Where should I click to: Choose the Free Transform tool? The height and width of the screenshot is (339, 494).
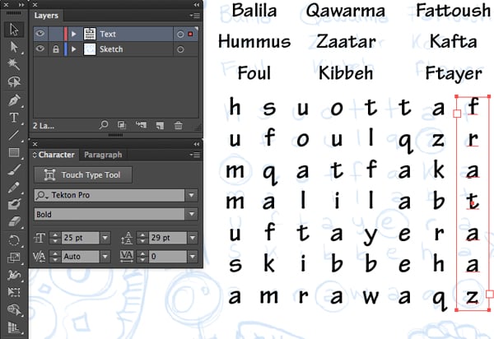click(x=14, y=292)
